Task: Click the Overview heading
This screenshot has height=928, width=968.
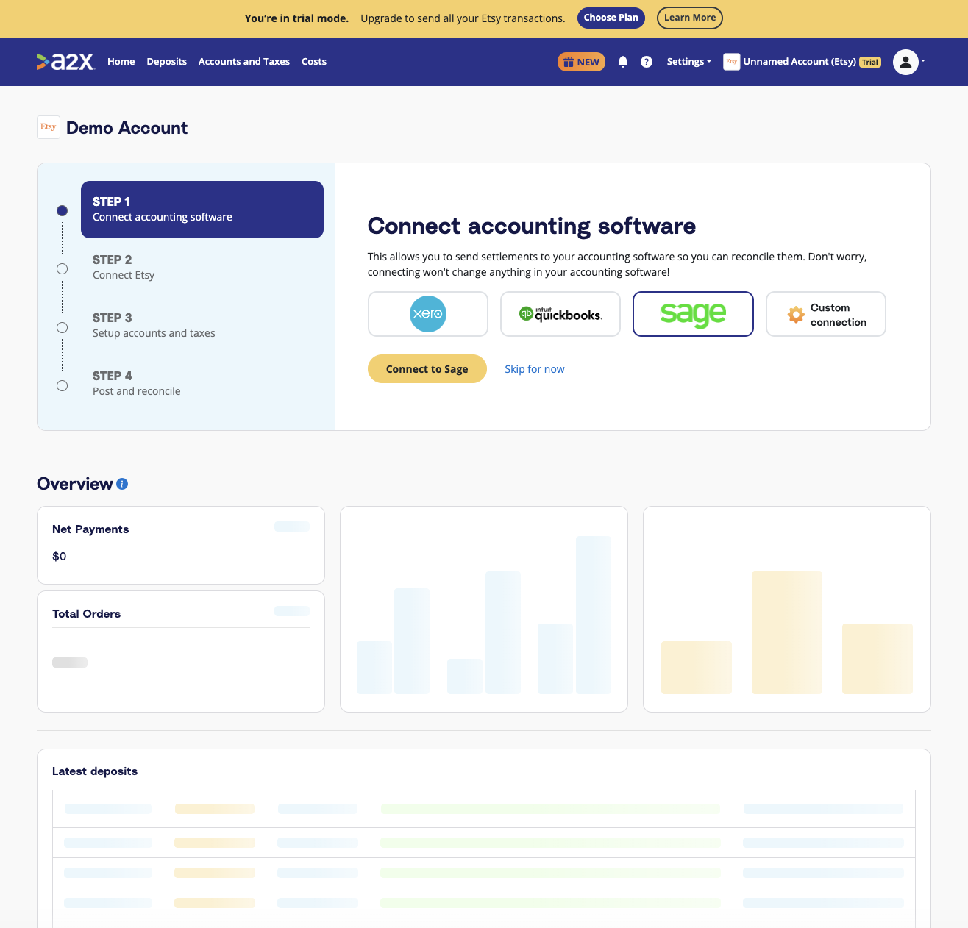Action: click(x=75, y=484)
